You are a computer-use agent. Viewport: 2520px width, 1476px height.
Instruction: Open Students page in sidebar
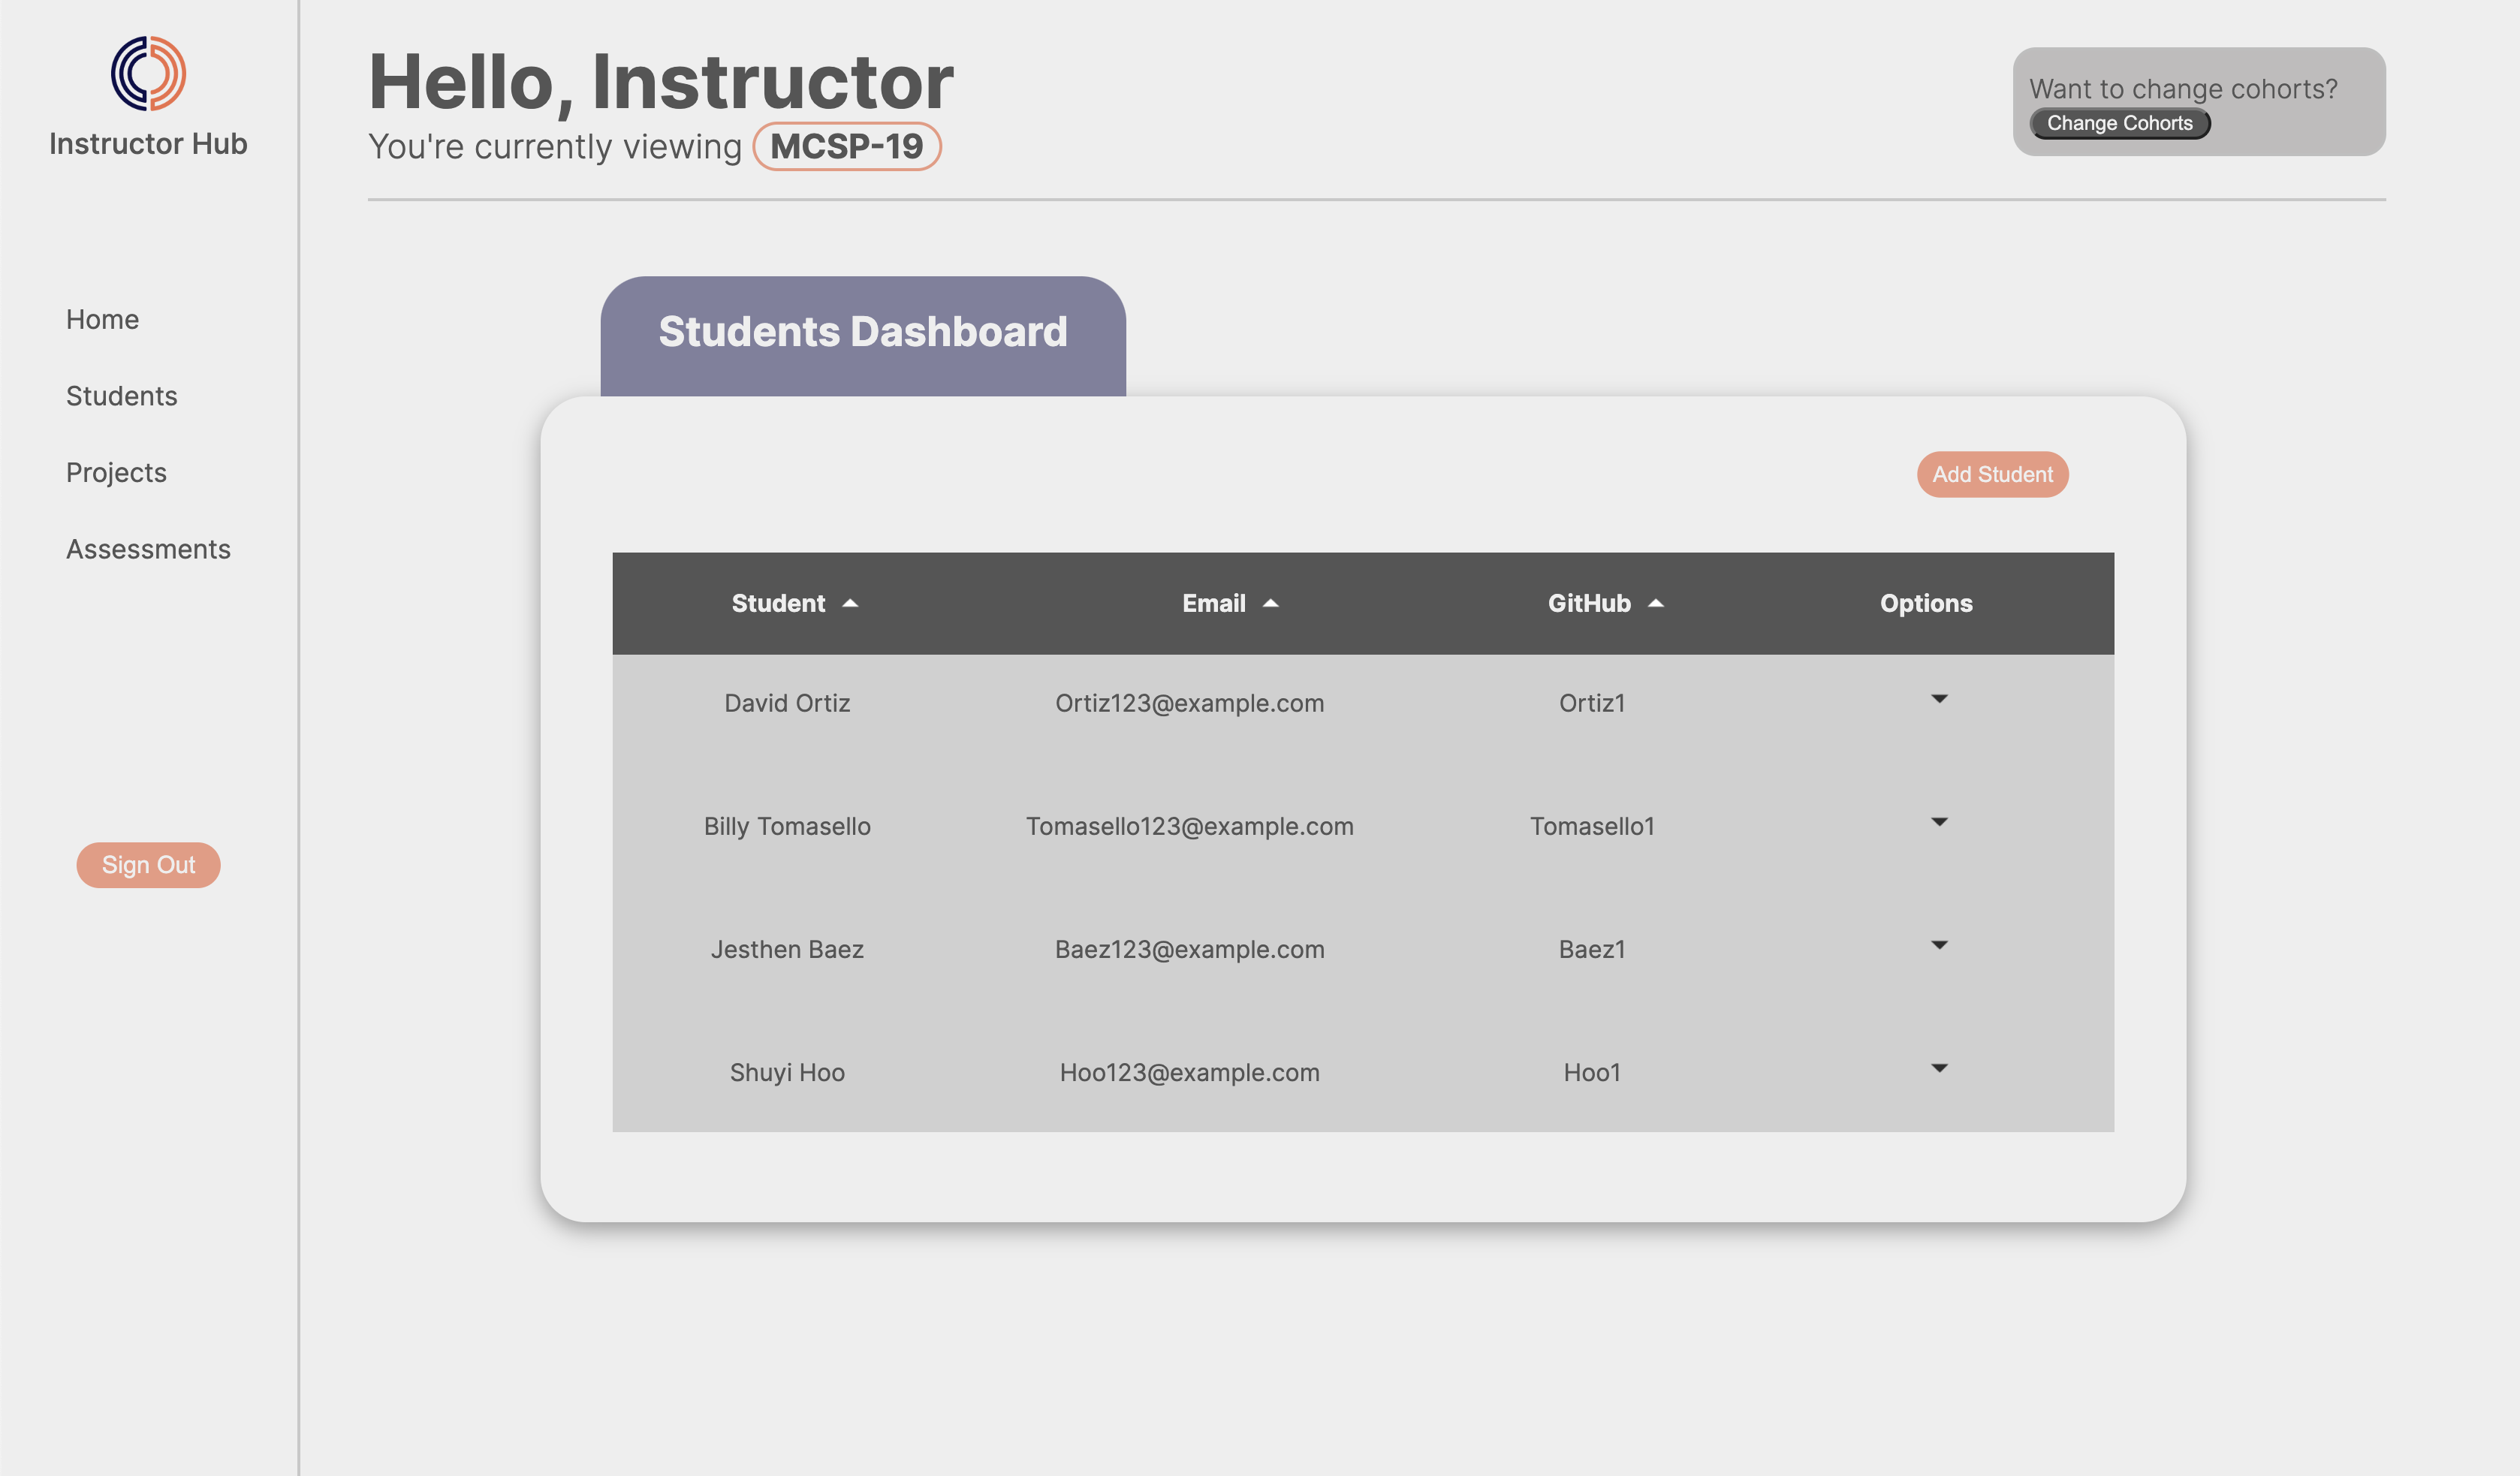pos(121,396)
